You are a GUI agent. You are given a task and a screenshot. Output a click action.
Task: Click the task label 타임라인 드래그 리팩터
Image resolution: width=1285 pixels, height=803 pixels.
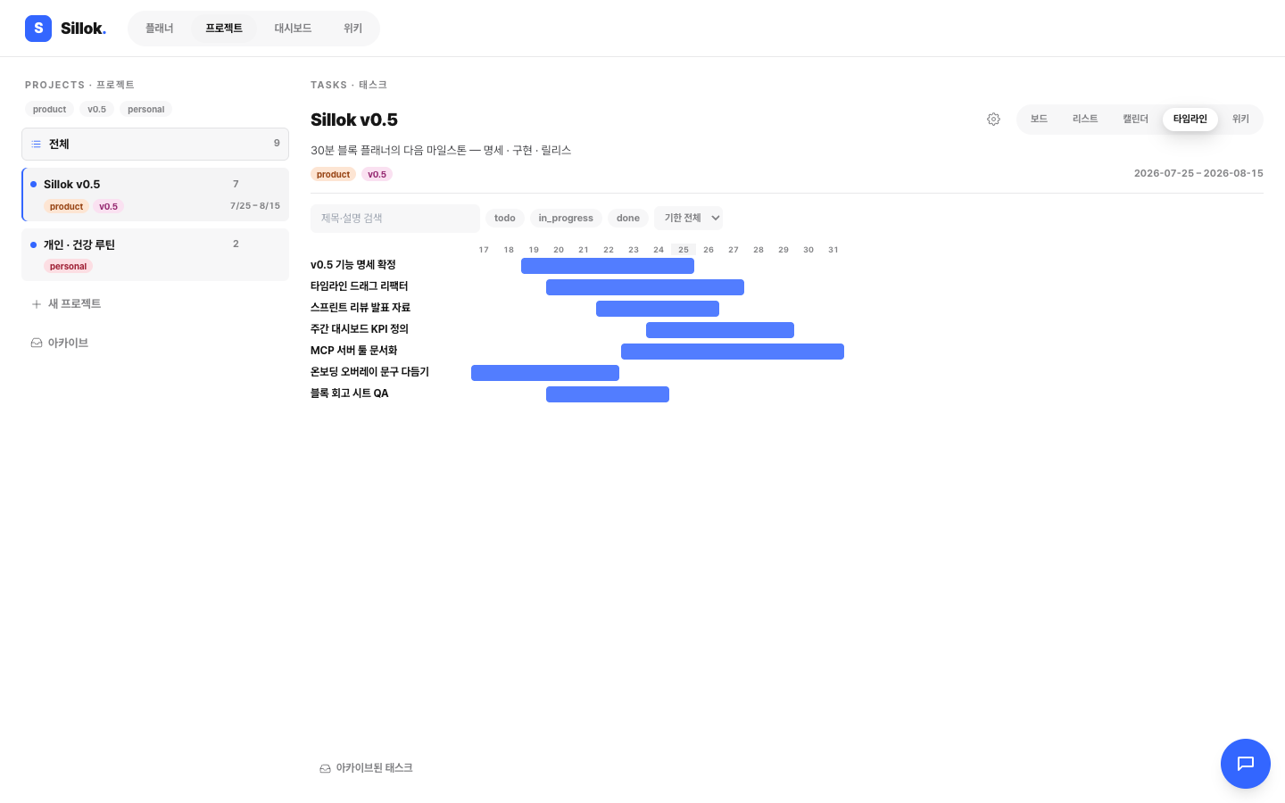pos(360,286)
